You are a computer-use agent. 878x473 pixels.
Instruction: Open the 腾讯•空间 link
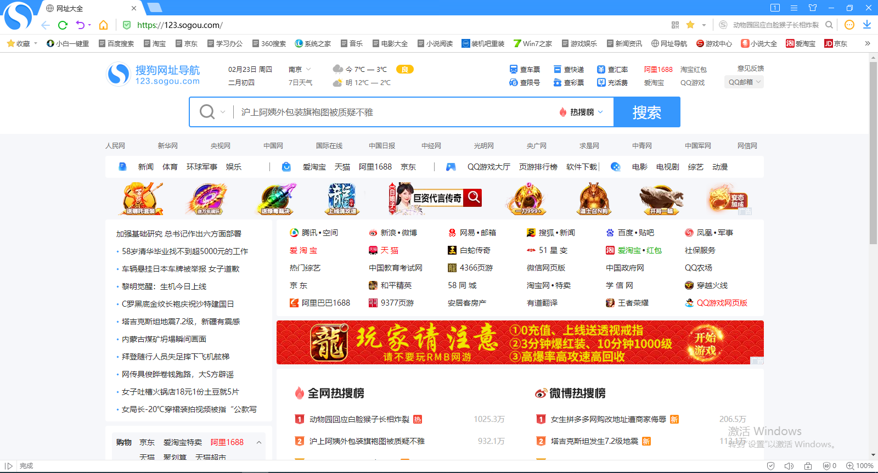coord(314,233)
